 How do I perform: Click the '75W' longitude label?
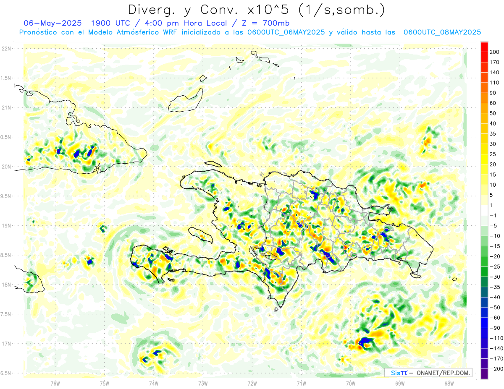pos(105,383)
